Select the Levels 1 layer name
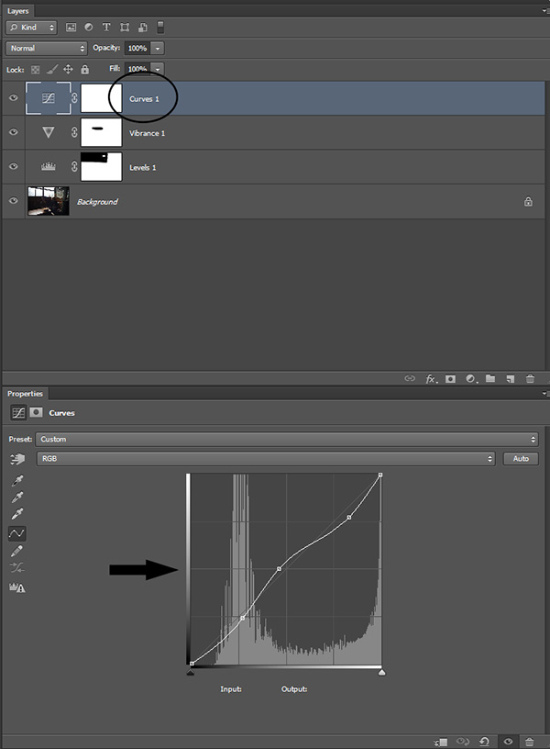The height and width of the screenshot is (749, 550). (143, 168)
